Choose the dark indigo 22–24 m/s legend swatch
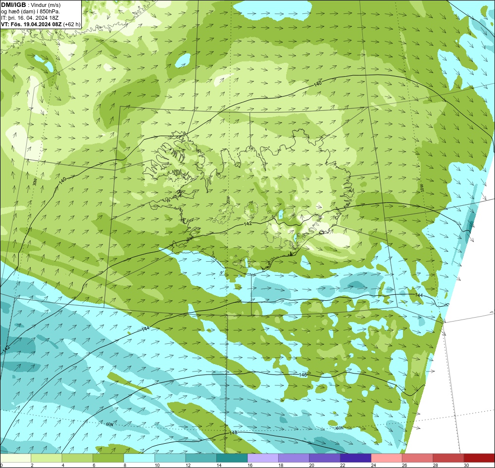 pos(356,458)
